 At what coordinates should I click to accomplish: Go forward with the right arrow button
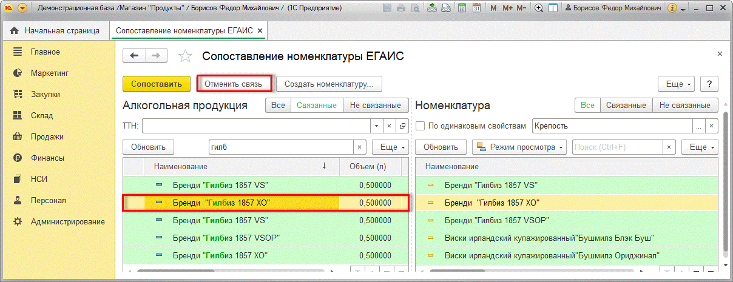[x=156, y=55]
